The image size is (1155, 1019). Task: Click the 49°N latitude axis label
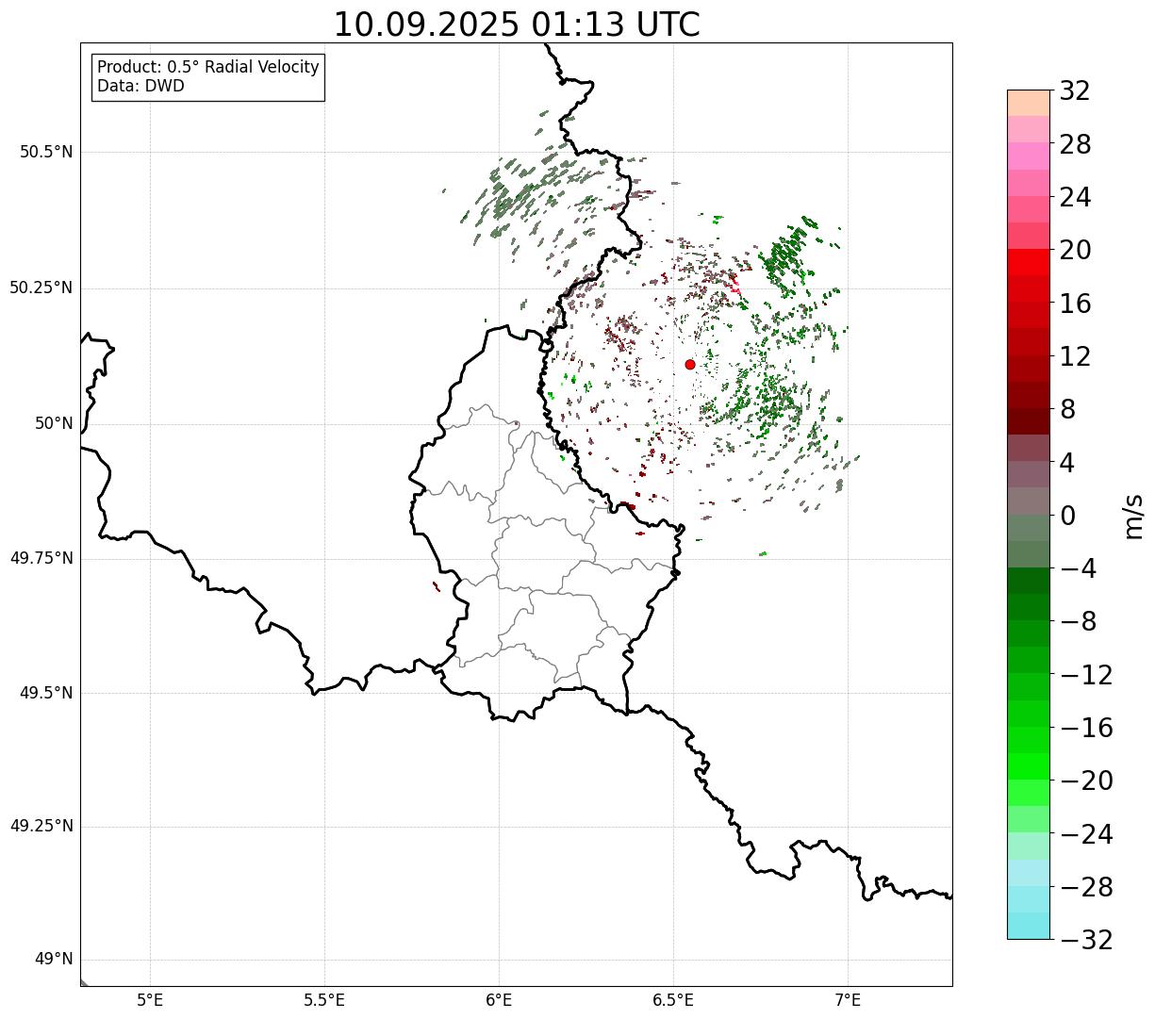[54, 960]
